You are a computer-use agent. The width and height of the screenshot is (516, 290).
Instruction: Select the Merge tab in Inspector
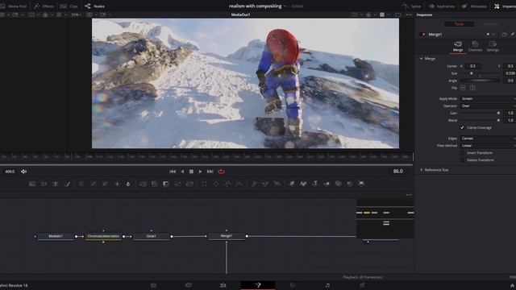pos(458,47)
